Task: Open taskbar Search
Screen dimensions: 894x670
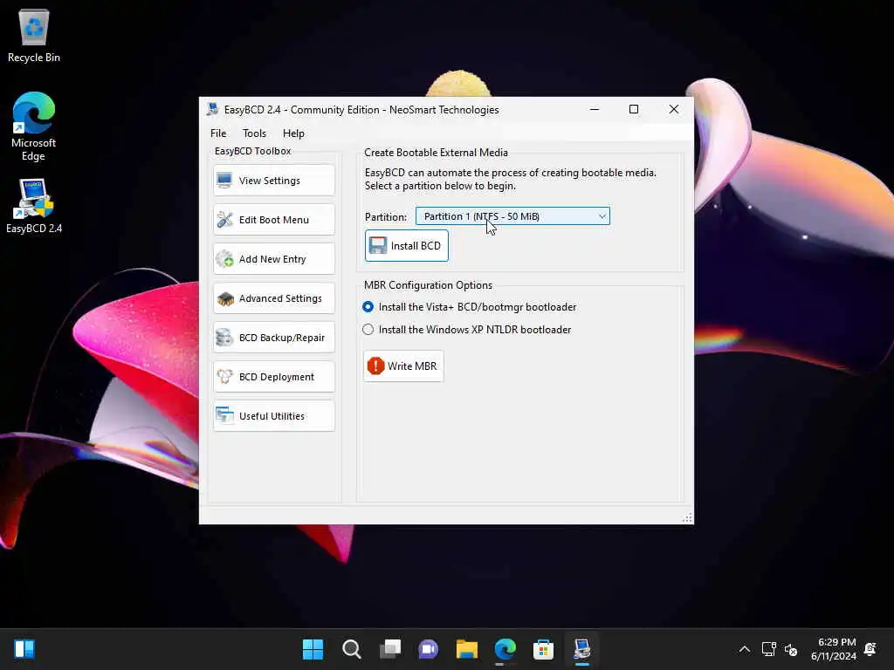Action: pyautogui.click(x=351, y=649)
